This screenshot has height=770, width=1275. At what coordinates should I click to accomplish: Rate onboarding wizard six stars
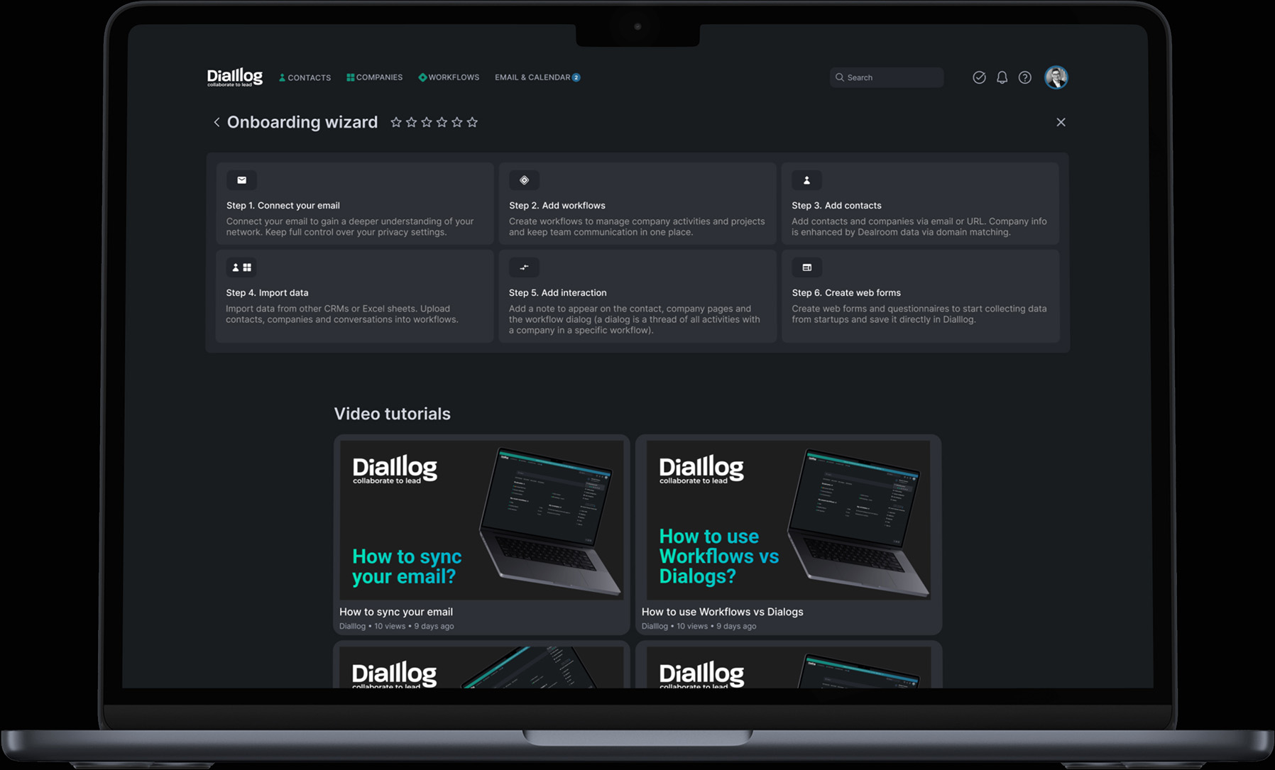tap(472, 122)
